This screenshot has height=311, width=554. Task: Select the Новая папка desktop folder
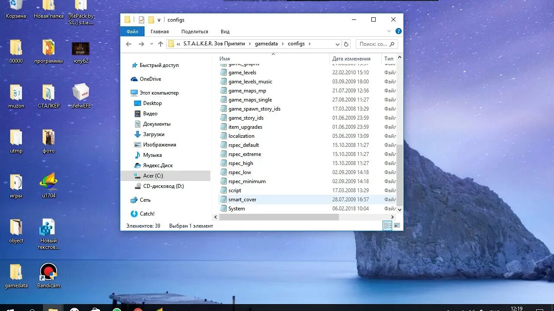48,10
